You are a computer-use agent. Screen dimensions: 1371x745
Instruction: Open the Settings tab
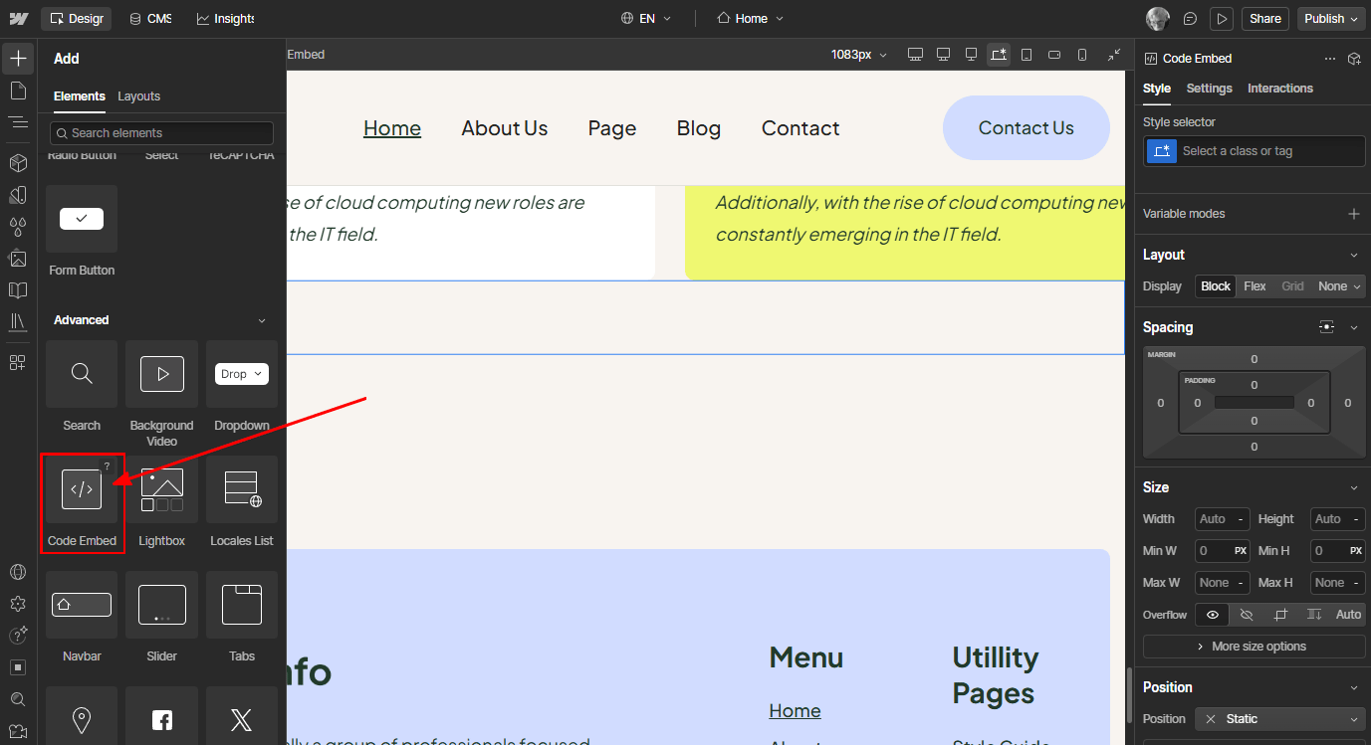(1210, 89)
